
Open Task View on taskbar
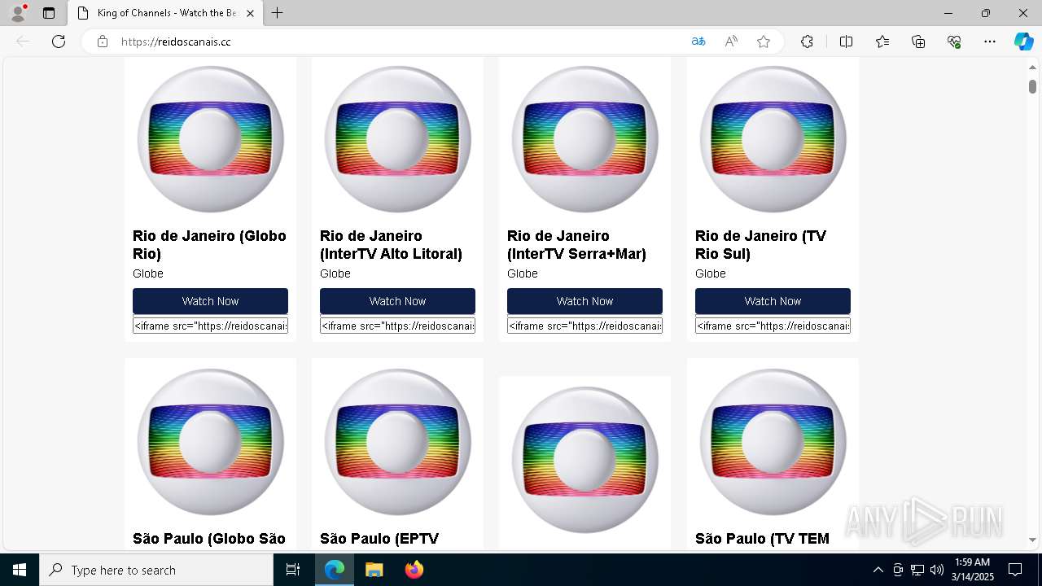coord(293,570)
